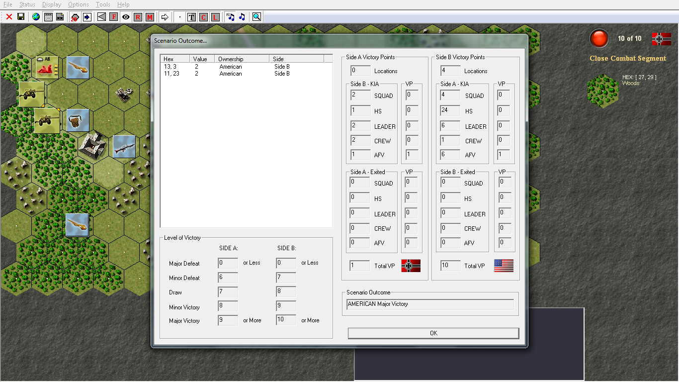Image resolution: width=679 pixels, height=382 pixels.
Task: Click the red AB infantry unit counter
Action: [47, 67]
